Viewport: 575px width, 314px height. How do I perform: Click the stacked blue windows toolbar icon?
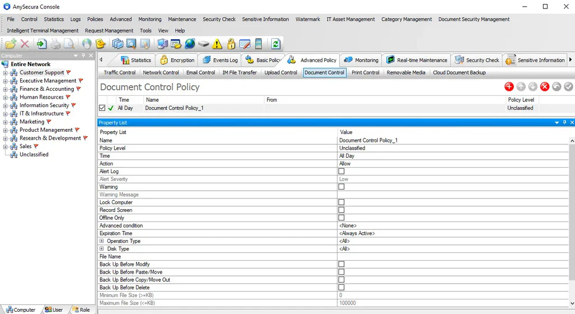coord(117,44)
